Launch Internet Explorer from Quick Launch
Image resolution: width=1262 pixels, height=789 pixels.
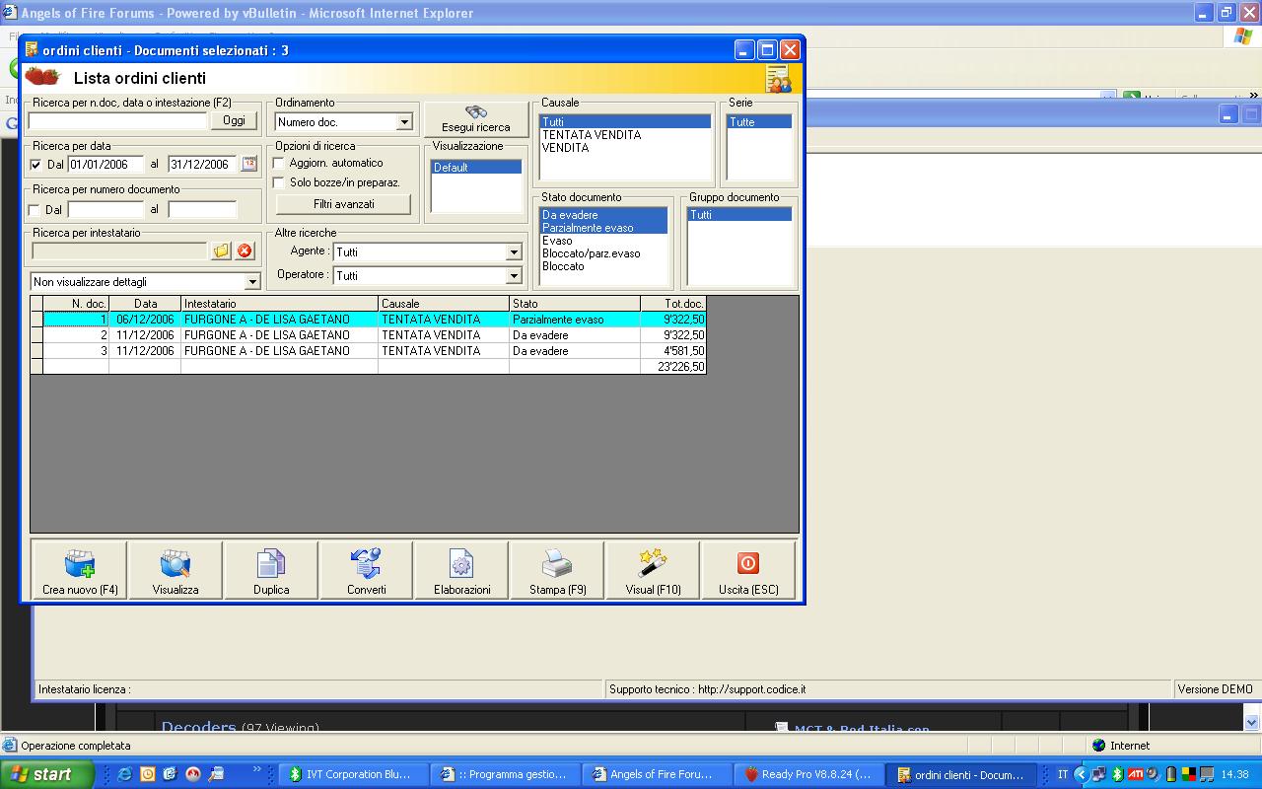pyautogui.click(x=124, y=774)
